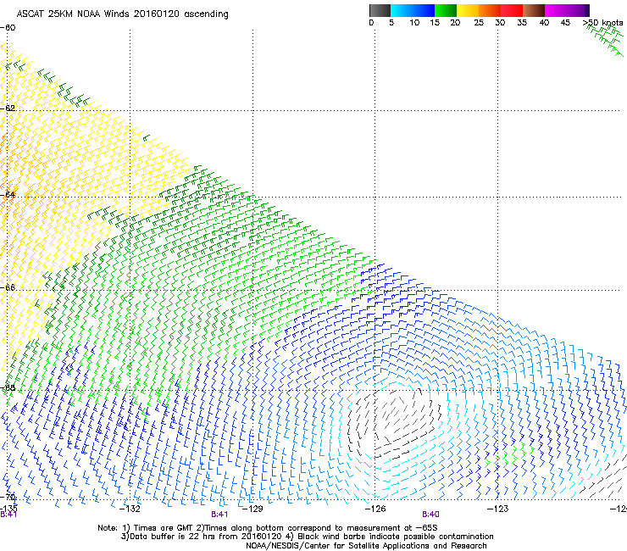Click the -129 longitude axis label
This screenshot has width=627, height=551.
(252, 509)
